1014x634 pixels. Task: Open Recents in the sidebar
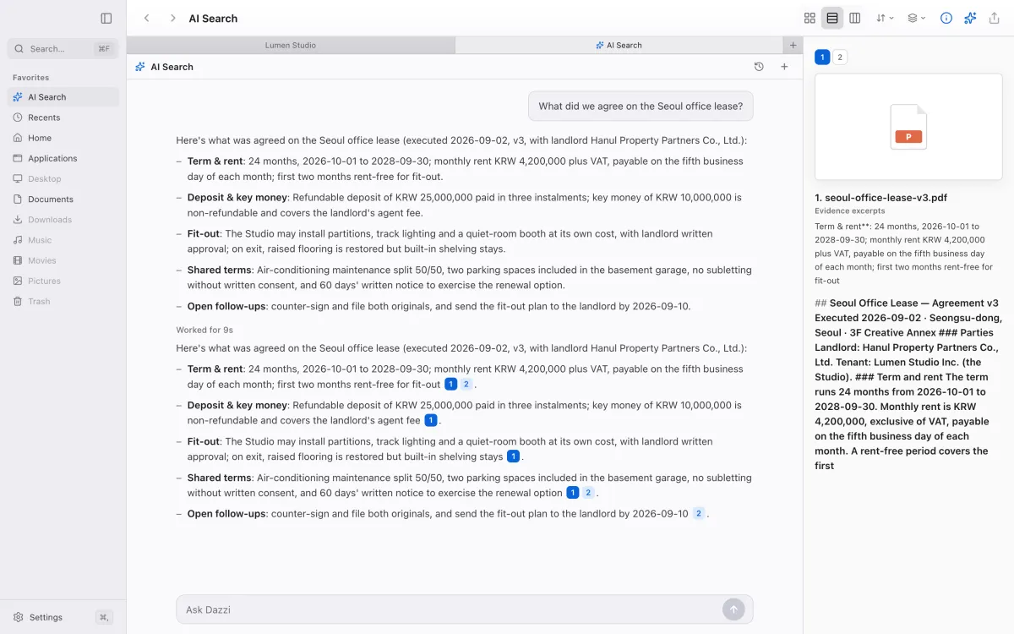[63, 118]
